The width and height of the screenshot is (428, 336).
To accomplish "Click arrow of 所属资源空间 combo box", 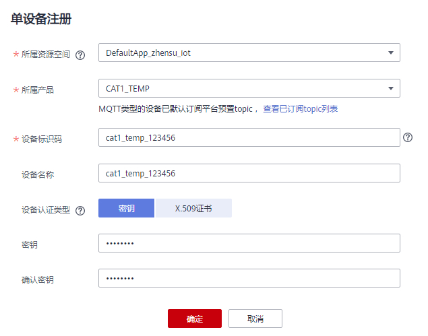I will pos(391,53).
